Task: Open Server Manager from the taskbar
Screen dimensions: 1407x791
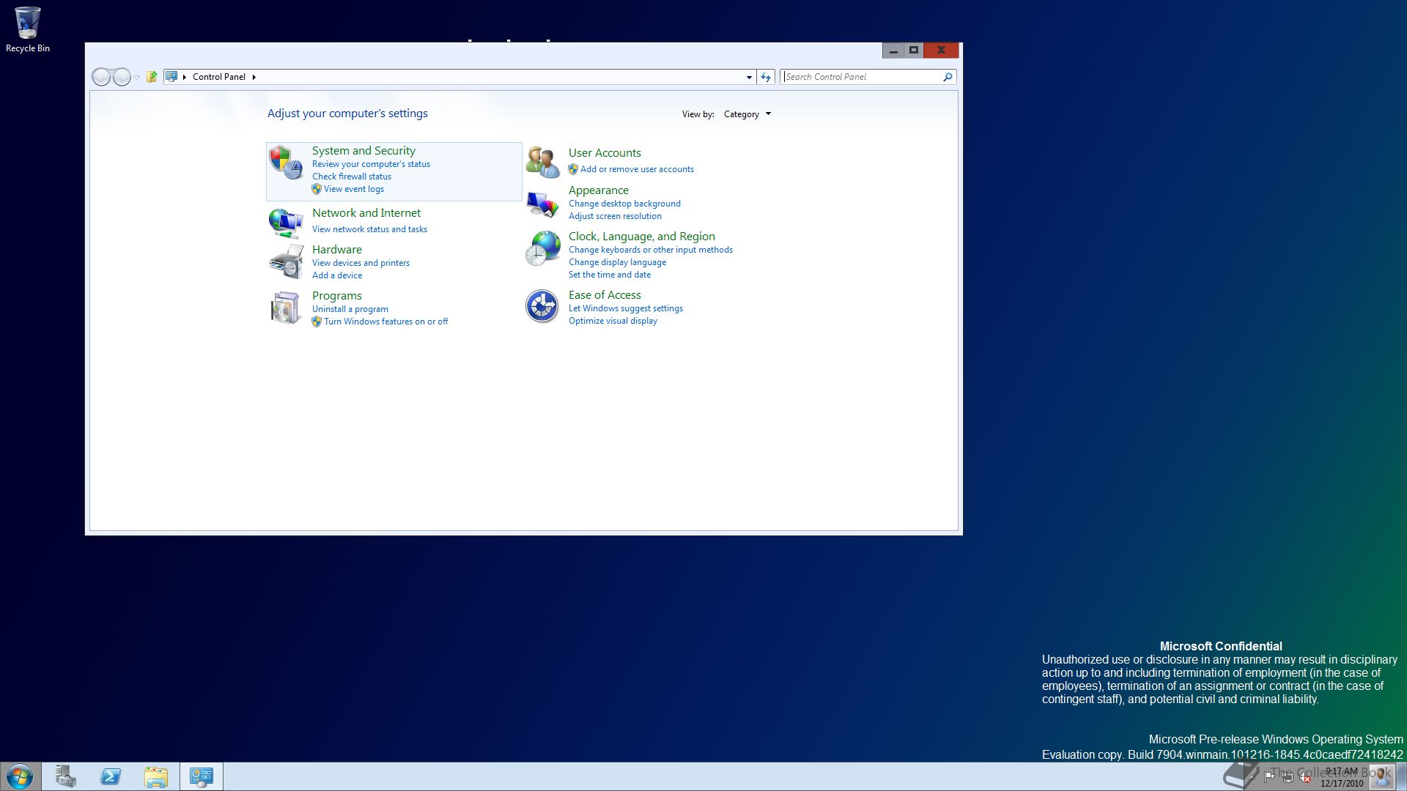Action: 66,776
